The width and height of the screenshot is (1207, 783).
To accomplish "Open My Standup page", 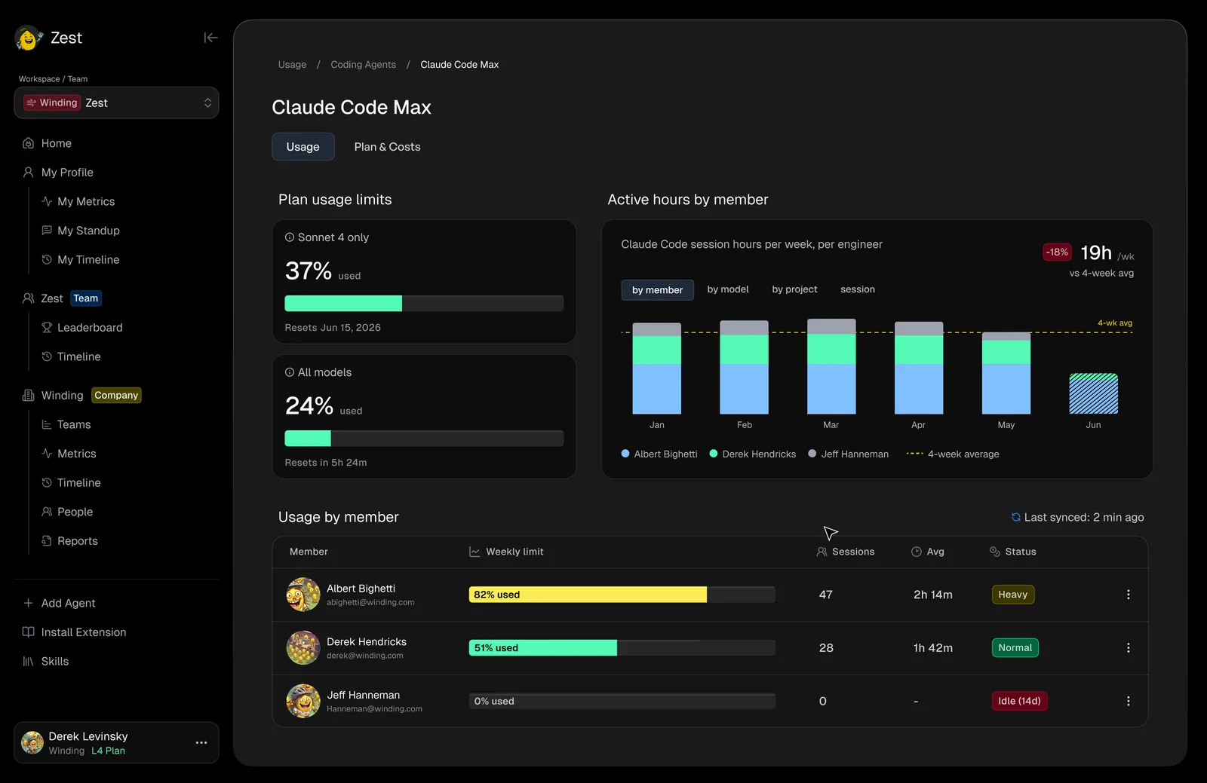I will (81, 231).
